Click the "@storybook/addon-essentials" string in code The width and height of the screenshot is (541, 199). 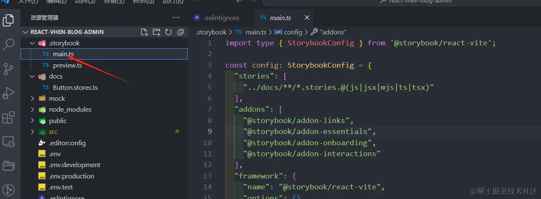coord(307,131)
